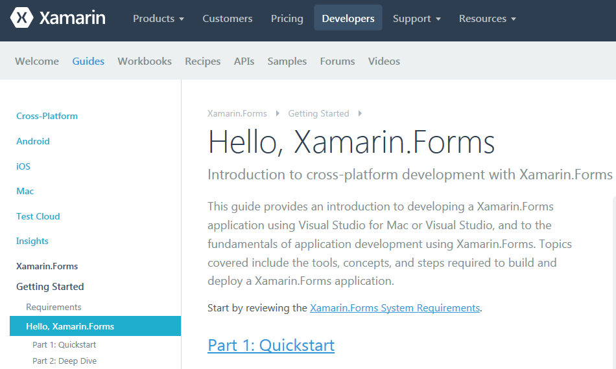This screenshot has height=369, width=616.
Task: Click the Getting Started breadcrumb link
Action: [318, 113]
